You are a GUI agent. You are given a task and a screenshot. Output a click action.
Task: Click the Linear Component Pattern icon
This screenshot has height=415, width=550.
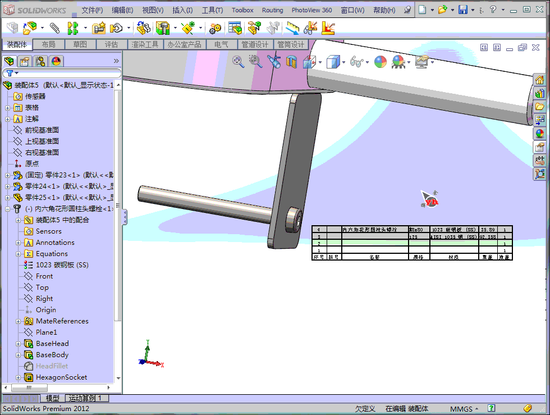click(x=72, y=28)
